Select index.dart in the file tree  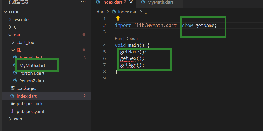pyautogui.click(x=26, y=96)
